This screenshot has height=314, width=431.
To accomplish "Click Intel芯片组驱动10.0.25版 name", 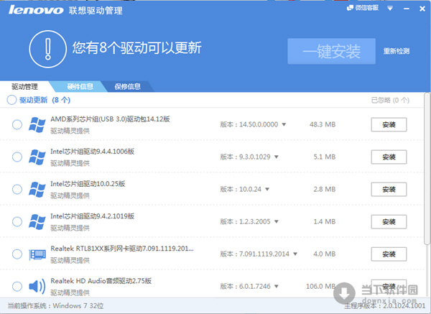I will 88,184.
